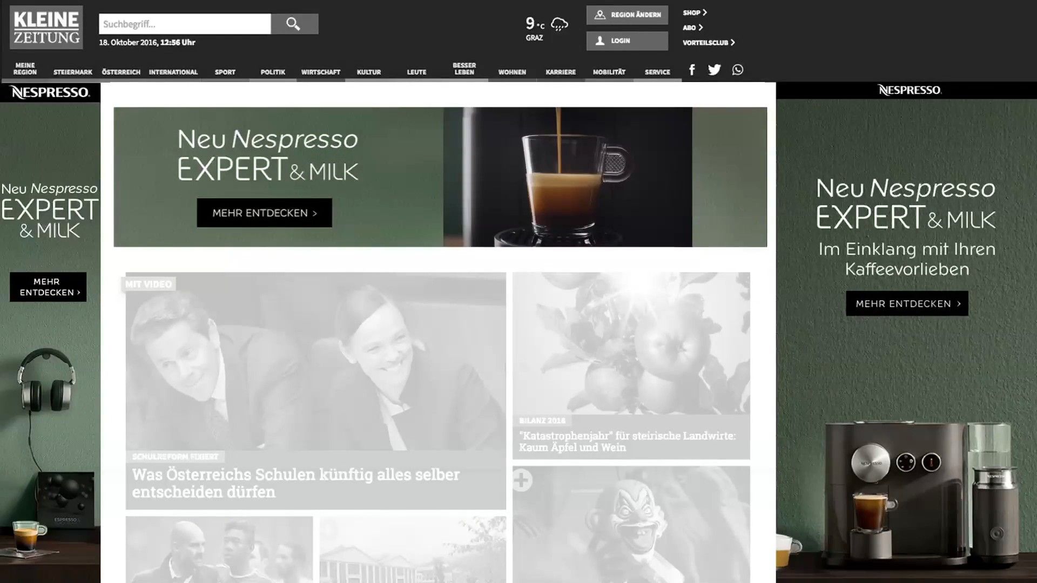Select the Karriere menu item
1037x583 pixels.
[x=561, y=72]
